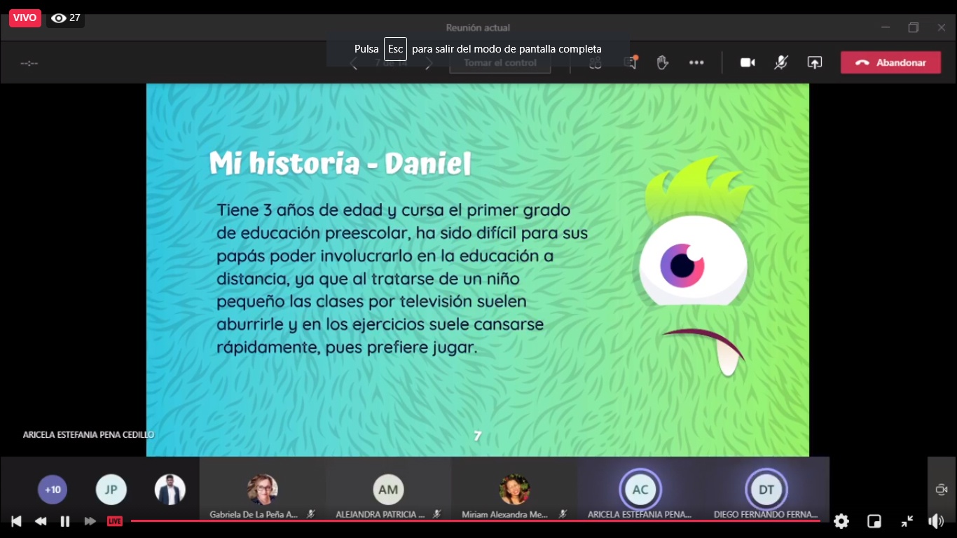The width and height of the screenshot is (957, 538).
Task: Exit fullscreen using the shrink arrows icon
Action: [x=907, y=521]
